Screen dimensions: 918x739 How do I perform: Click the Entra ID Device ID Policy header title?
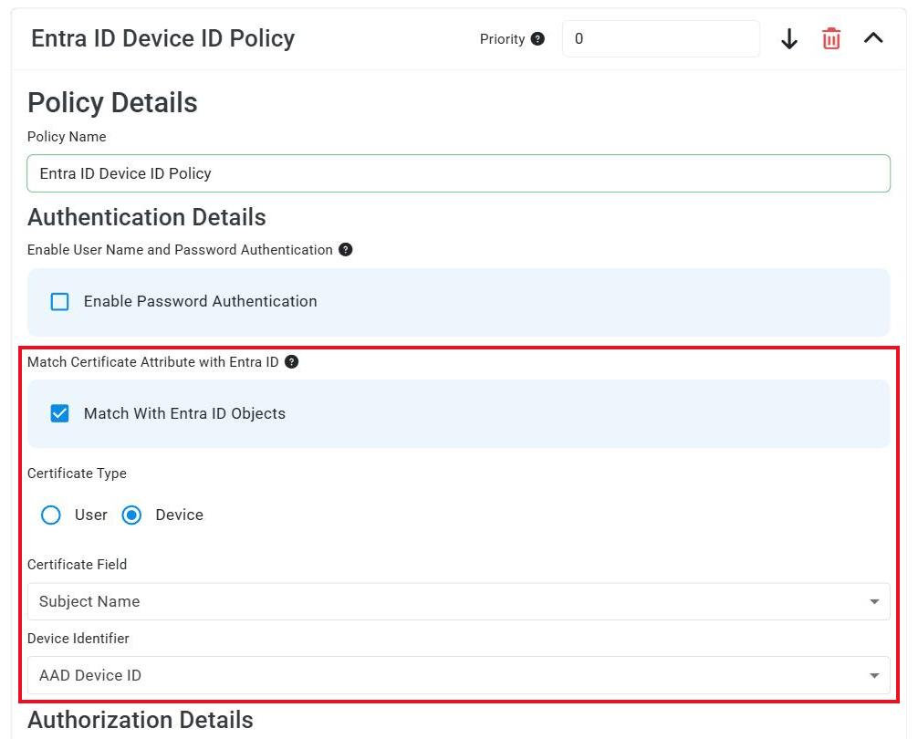tap(162, 38)
